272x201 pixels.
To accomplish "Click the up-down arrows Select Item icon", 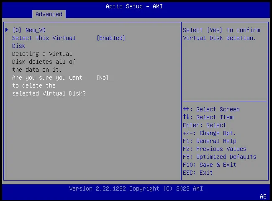I will coord(186,117).
